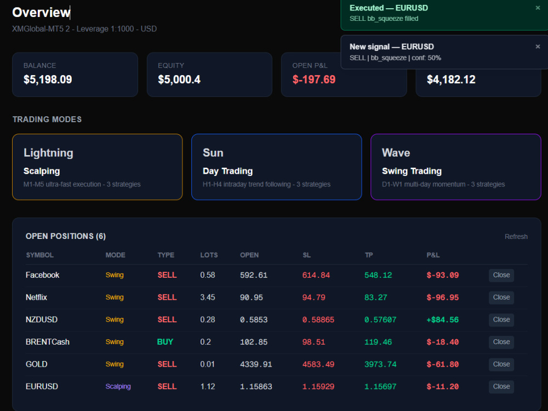Close the Netflix position

pyautogui.click(x=501, y=298)
